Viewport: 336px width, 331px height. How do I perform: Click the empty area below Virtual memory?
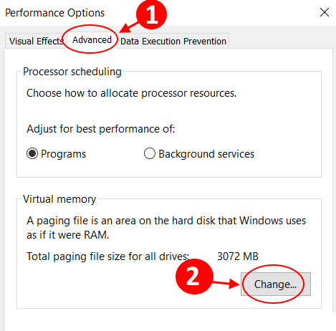click(167, 320)
